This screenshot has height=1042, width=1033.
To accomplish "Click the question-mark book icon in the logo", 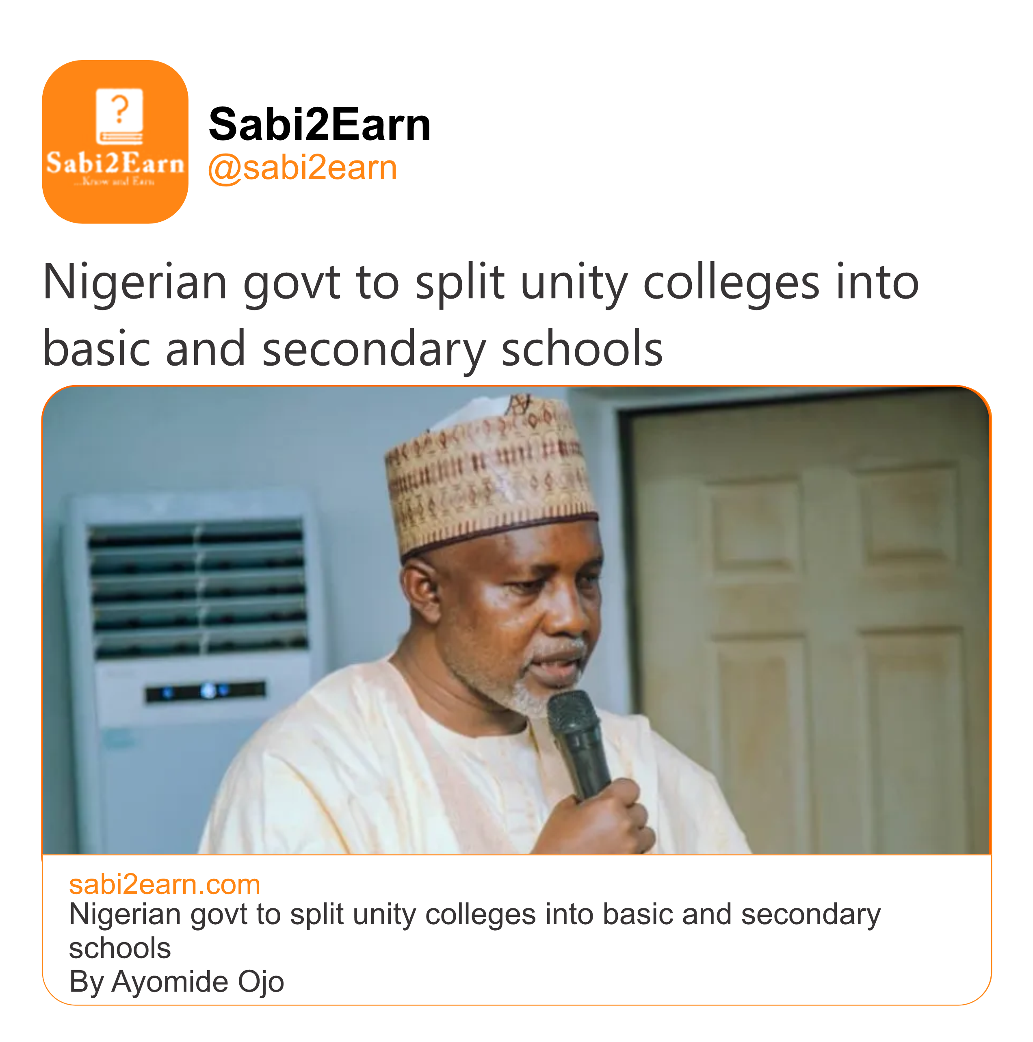I will 119,116.
